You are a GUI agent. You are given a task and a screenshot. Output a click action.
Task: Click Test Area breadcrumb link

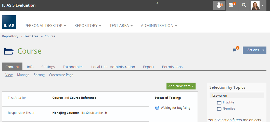pos(31,36)
